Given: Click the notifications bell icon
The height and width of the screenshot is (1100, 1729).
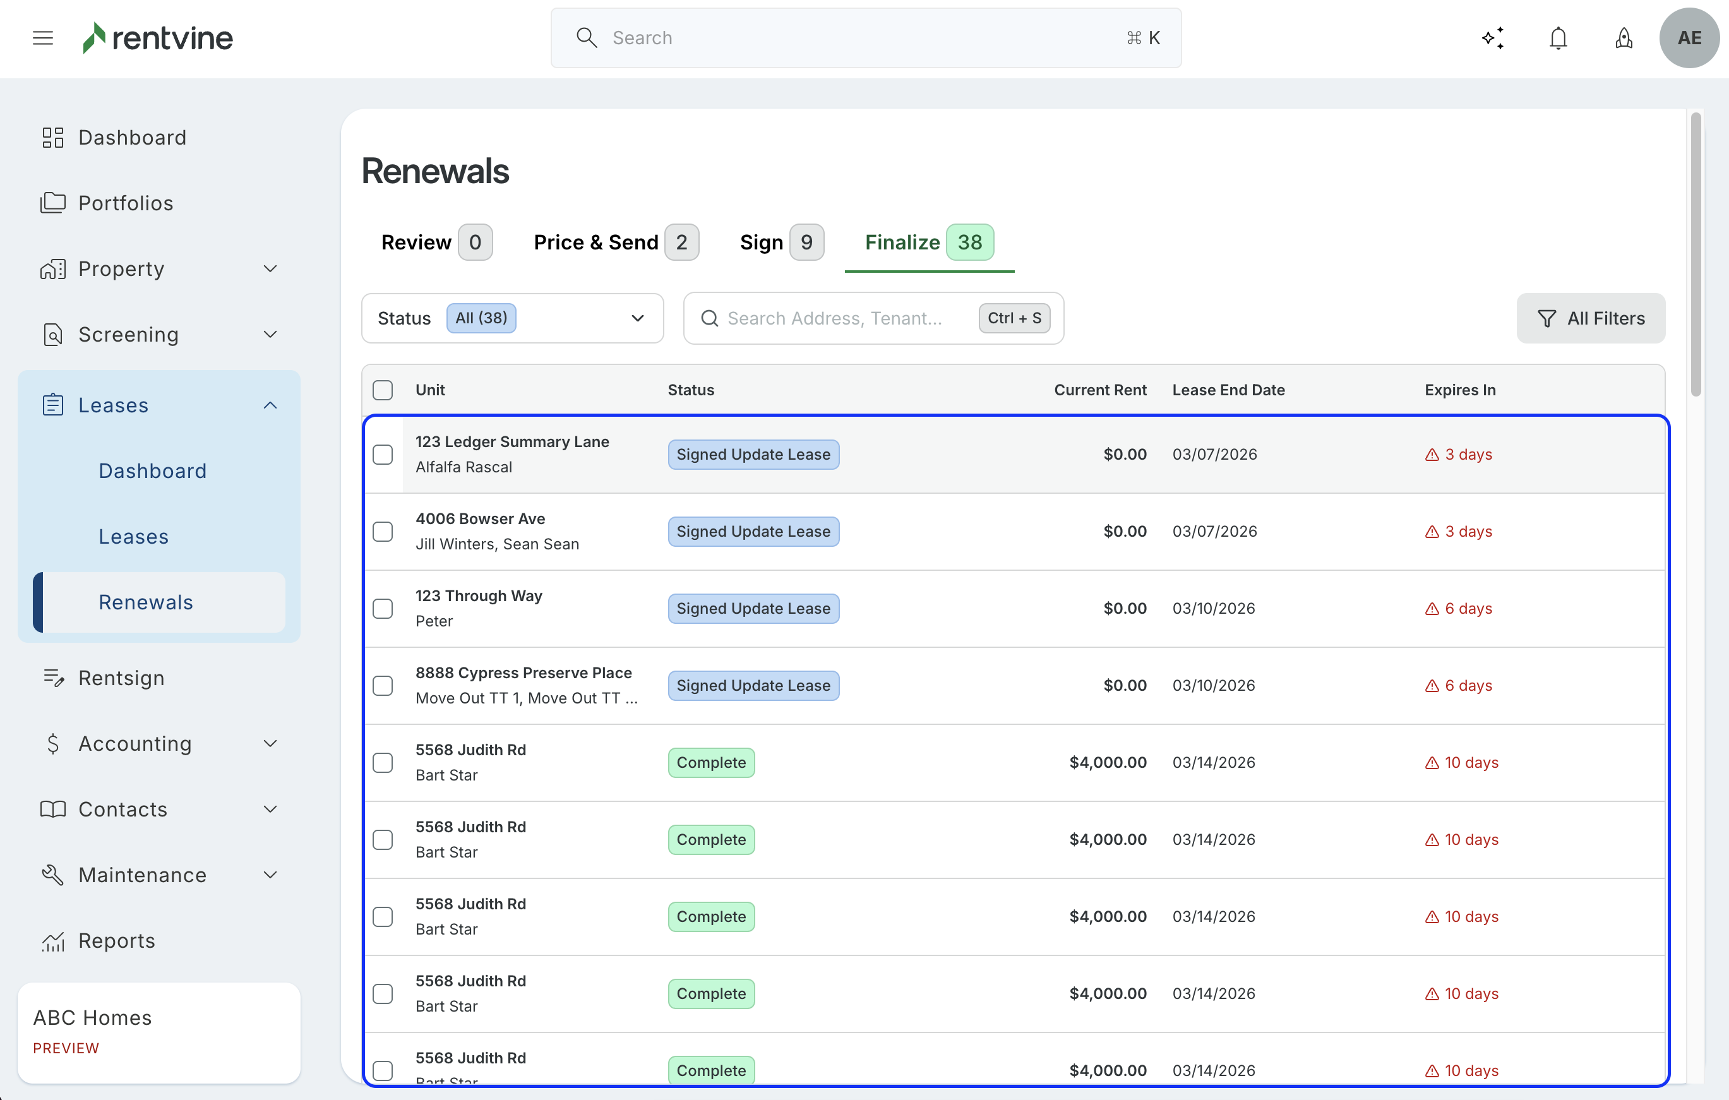Looking at the screenshot, I should 1558,38.
